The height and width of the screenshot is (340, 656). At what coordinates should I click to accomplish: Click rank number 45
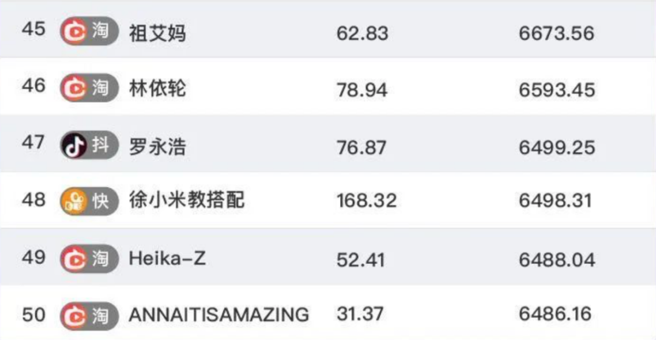click(33, 29)
